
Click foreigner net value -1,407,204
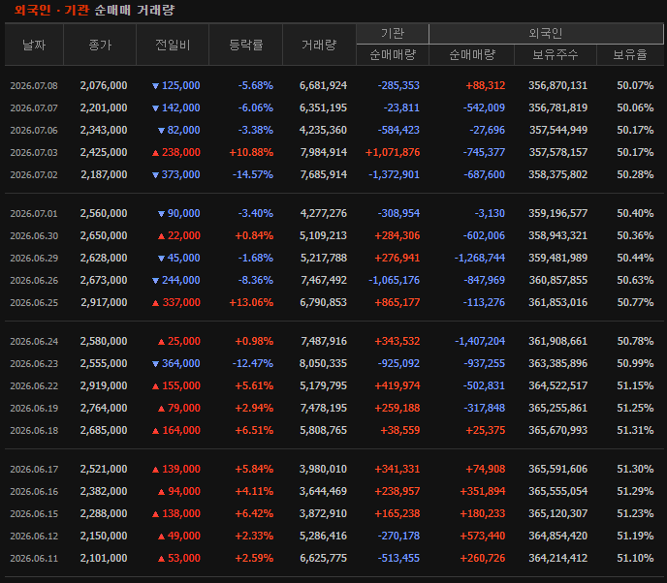click(480, 341)
